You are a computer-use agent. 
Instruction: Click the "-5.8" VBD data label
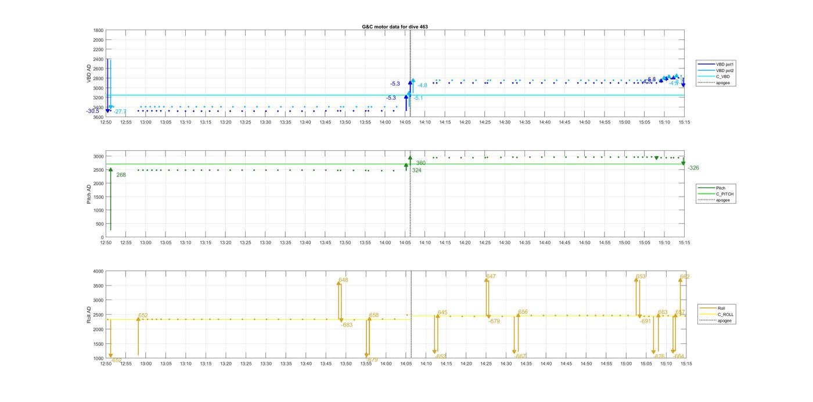coord(650,79)
